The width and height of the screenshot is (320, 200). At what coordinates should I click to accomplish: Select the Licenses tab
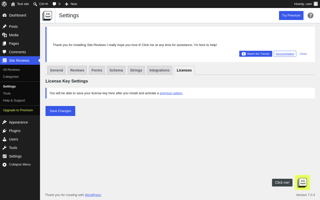point(184,70)
